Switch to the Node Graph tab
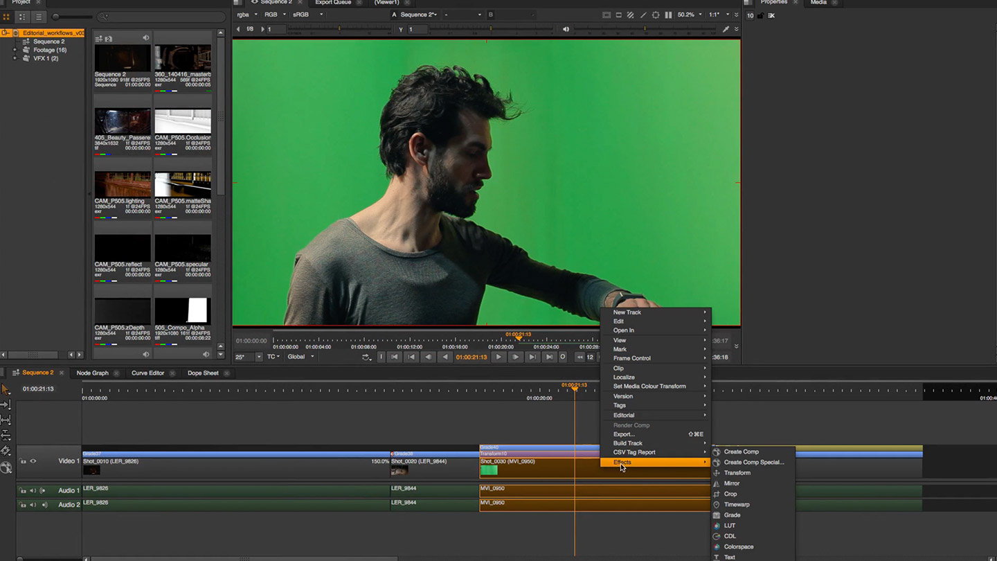Image resolution: width=997 pixels, height=561 pixels. (92, 373)
